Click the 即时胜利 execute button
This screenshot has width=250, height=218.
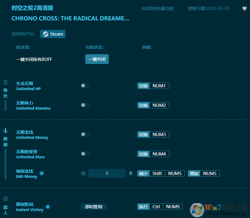(94, 207)
